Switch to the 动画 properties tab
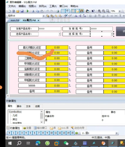 tap(38, 106)
